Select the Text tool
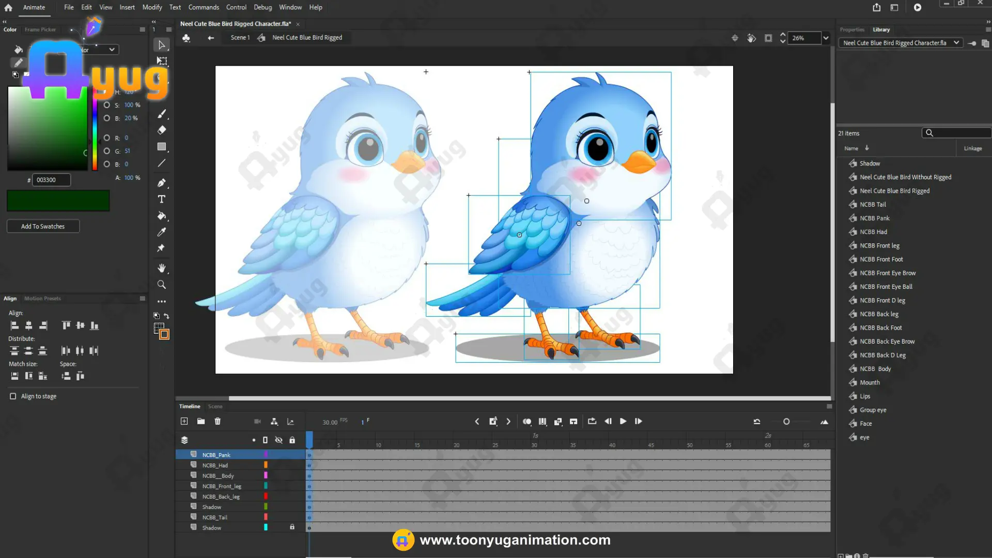Image resolution: width=992 pixels, height=558 pixels. [x=162, y=199]
